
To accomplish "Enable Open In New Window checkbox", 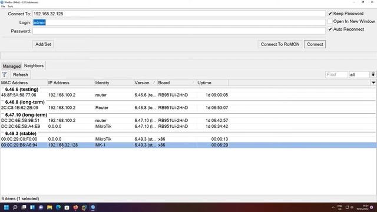I will click(x=330, y=21).
